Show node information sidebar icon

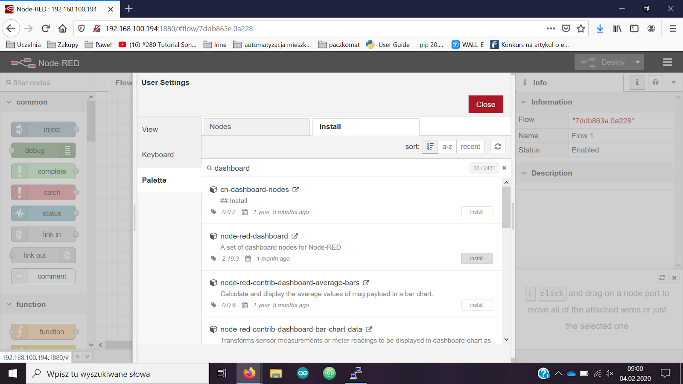[637, 82]
